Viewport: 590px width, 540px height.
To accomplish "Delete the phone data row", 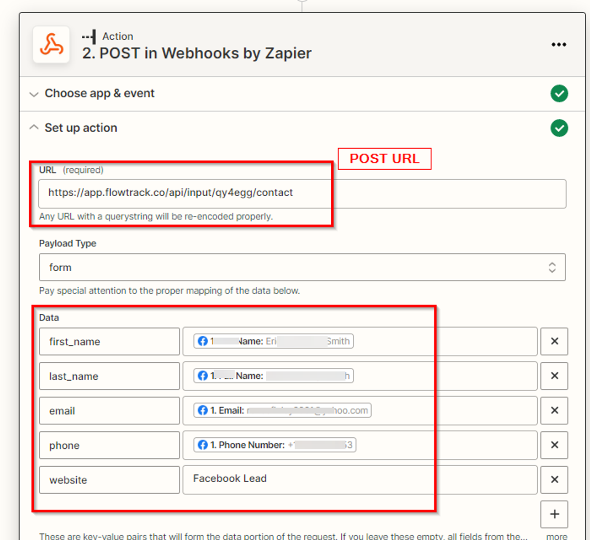I will point(554,445).
